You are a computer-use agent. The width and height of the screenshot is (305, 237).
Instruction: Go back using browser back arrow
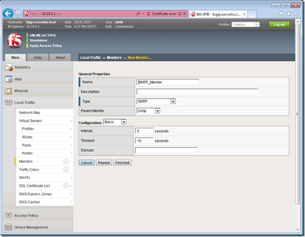pos(8,14)
